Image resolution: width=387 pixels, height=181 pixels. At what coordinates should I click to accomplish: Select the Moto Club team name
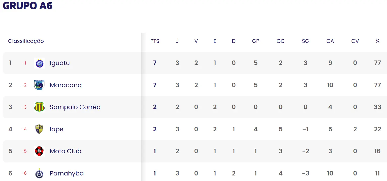pyautogui.click(x=66, y=151)
